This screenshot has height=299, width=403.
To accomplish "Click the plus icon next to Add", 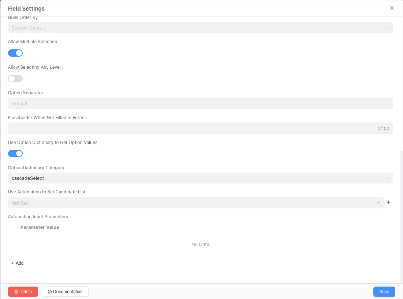I will click(x=12, y=263).
